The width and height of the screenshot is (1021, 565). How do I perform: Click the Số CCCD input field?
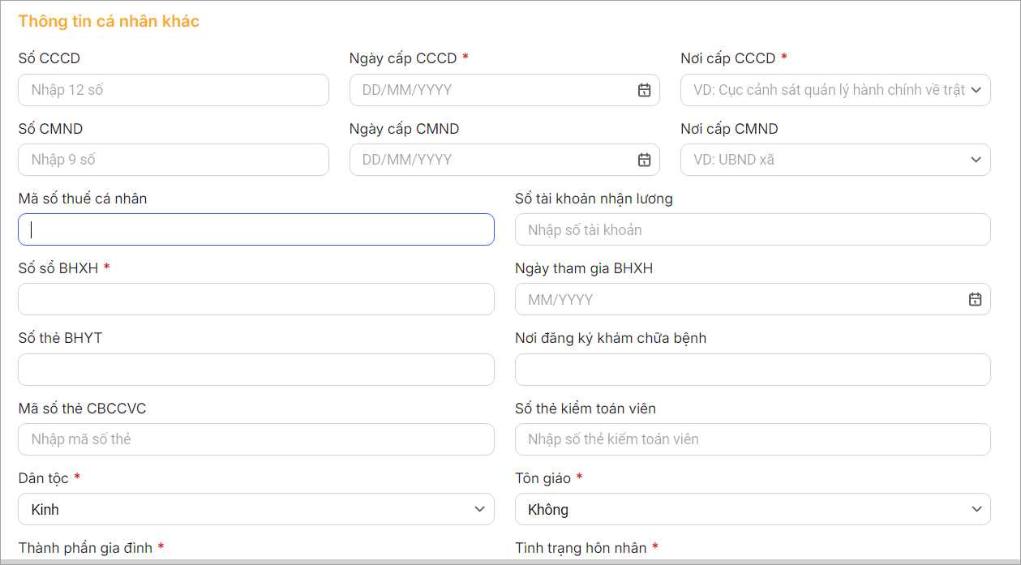point(173,90)
